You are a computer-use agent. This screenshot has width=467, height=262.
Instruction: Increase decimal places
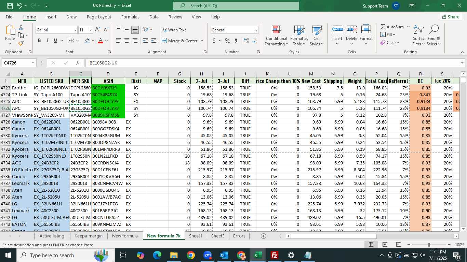click(x=246, y=41)
